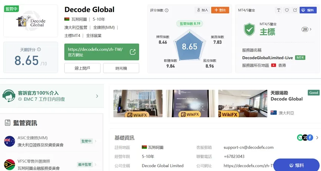This screenshot has height=171, width=321.
Task: Click EMC 7 工作日內回復 text
Action: [44, 99]
